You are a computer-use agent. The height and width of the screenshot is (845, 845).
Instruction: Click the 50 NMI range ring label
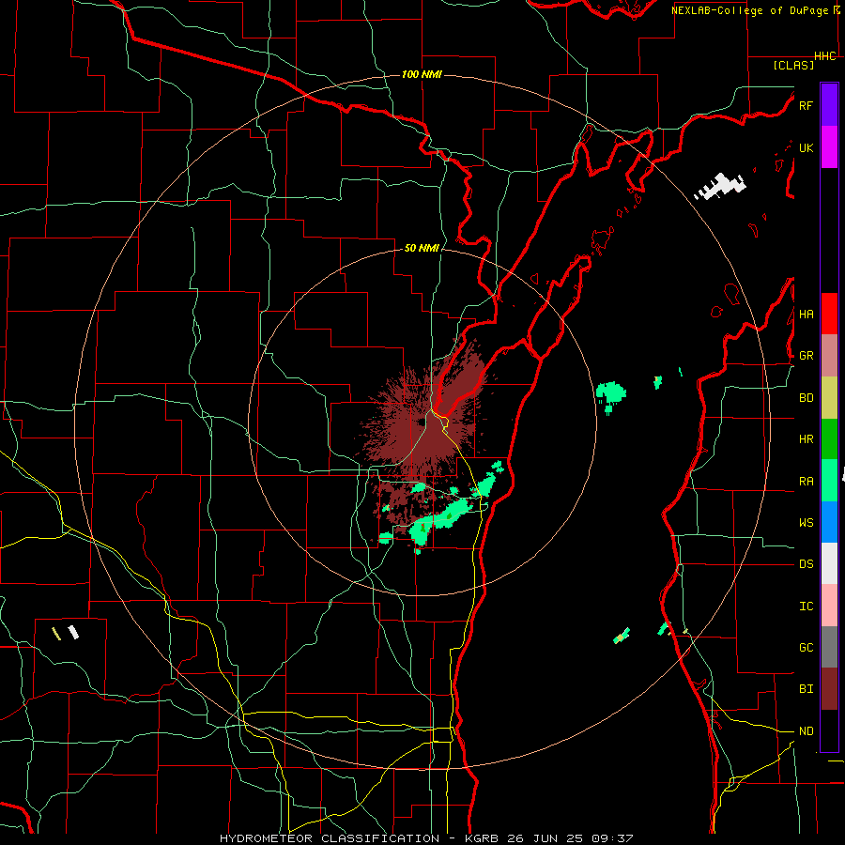422,248
